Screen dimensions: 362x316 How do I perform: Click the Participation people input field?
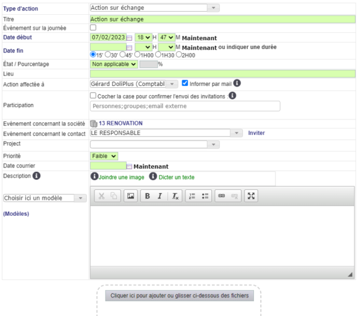pyautogui.click(x=185, y=106)
